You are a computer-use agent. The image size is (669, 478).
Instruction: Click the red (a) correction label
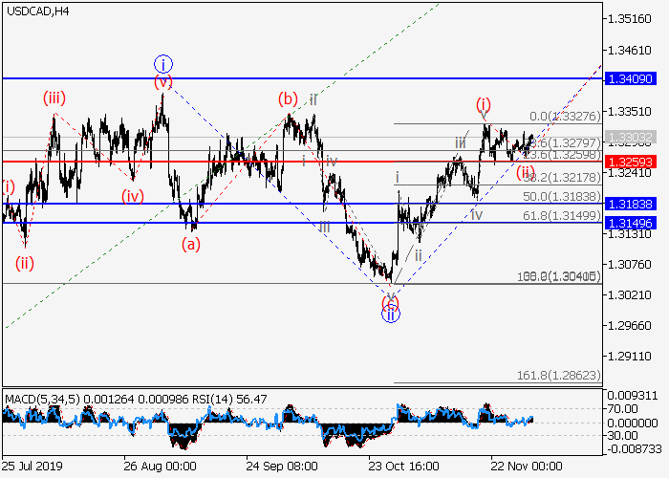pos(192,243)
